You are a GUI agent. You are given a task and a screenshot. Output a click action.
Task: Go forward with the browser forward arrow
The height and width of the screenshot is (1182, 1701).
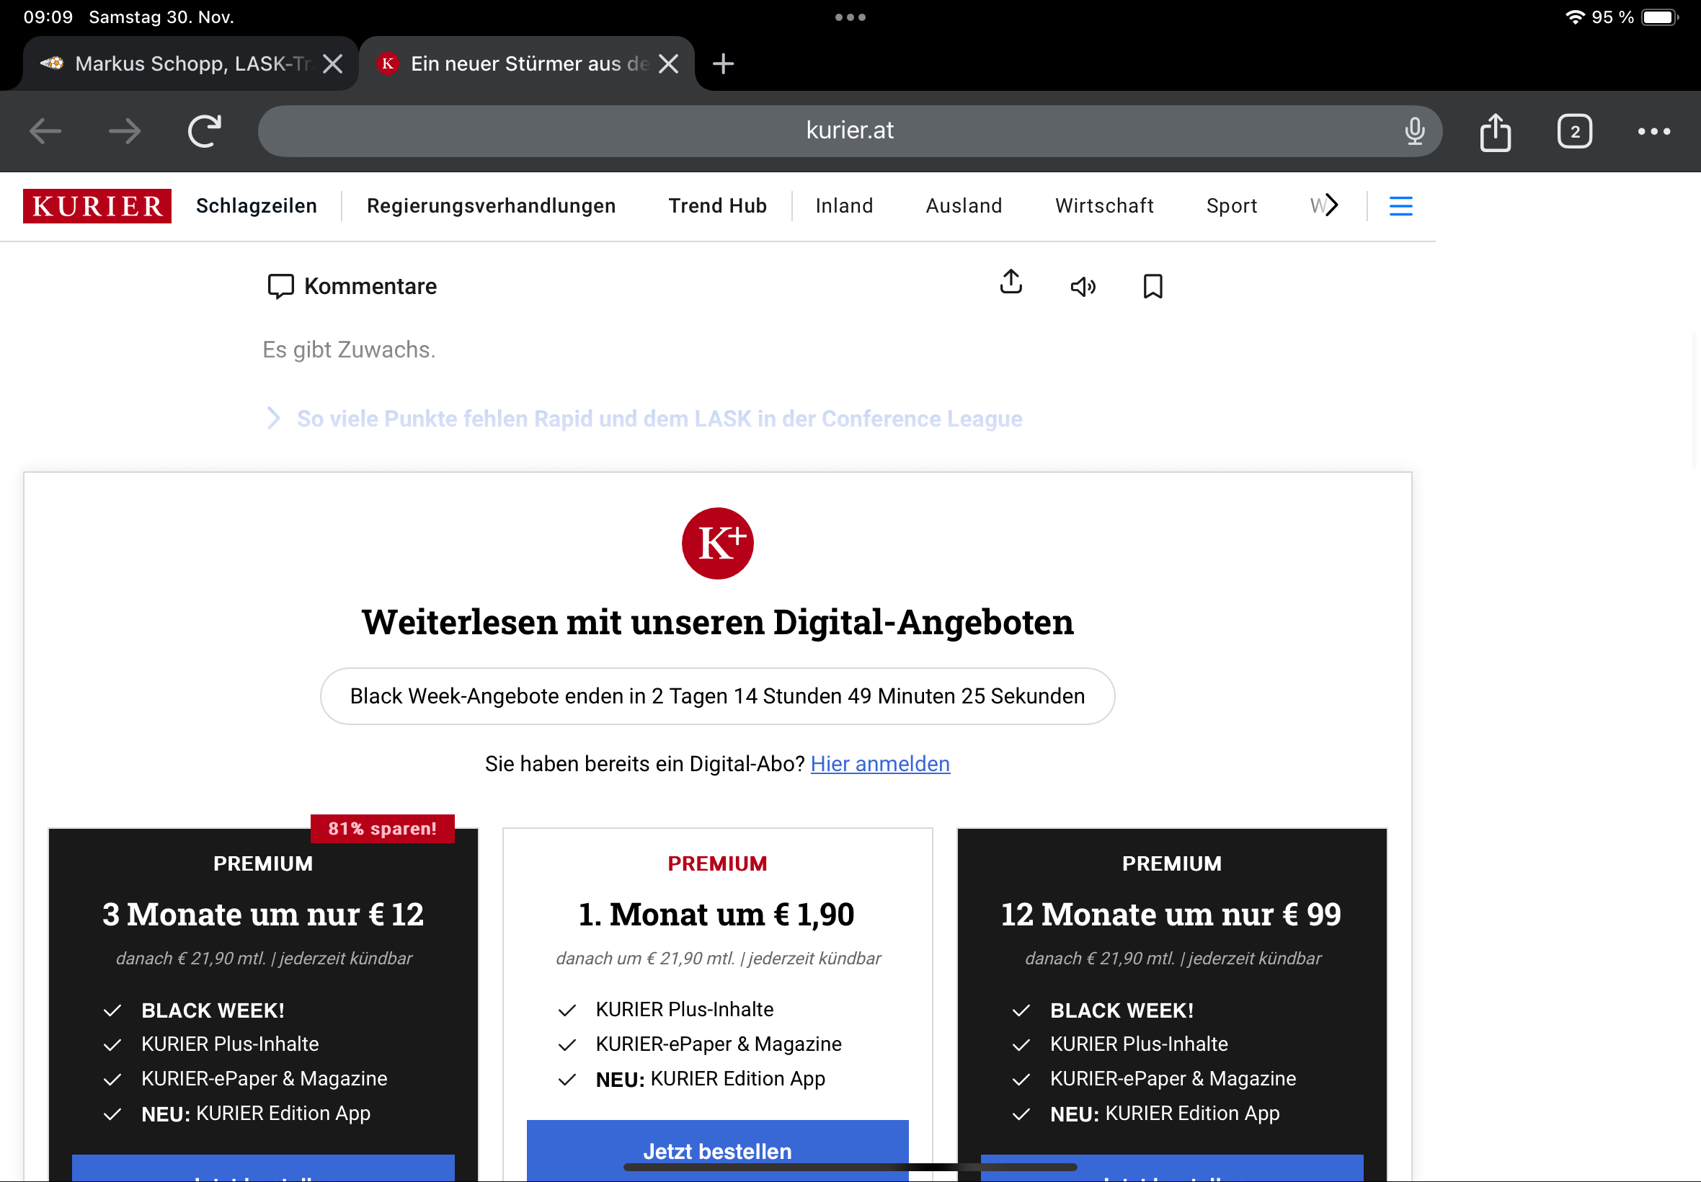tap(125, 131)
